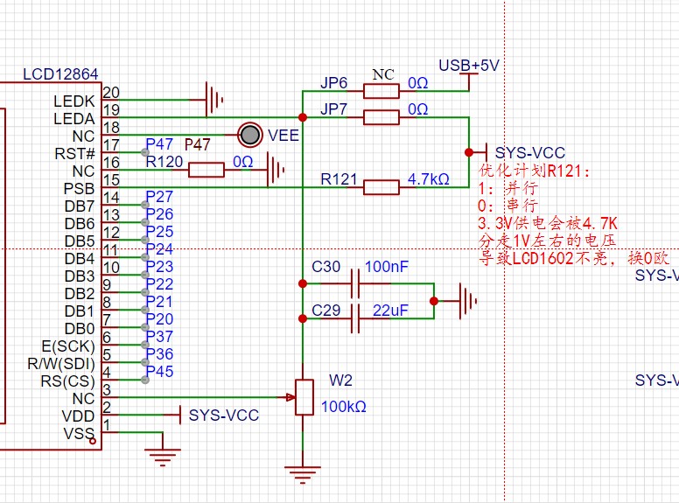
Task: Click the junction dot at C30's left wire
Action: pos(303,284)
